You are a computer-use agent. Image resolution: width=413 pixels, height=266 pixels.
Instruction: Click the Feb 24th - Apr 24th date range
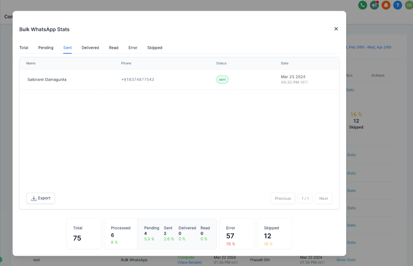click(369, 47)
